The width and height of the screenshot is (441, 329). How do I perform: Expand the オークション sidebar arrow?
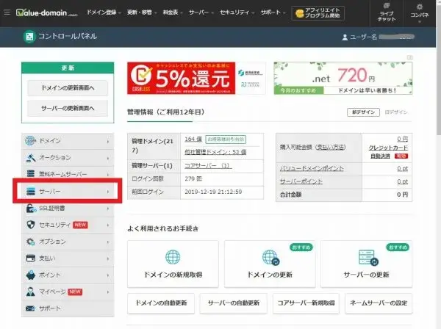pyautogui.click(x=108, y=158)
